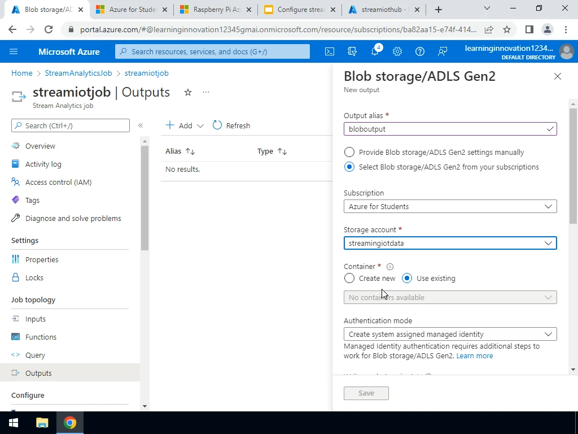578x434 pixels.
Task: Open the notifications bell
Action: (375, 51)
